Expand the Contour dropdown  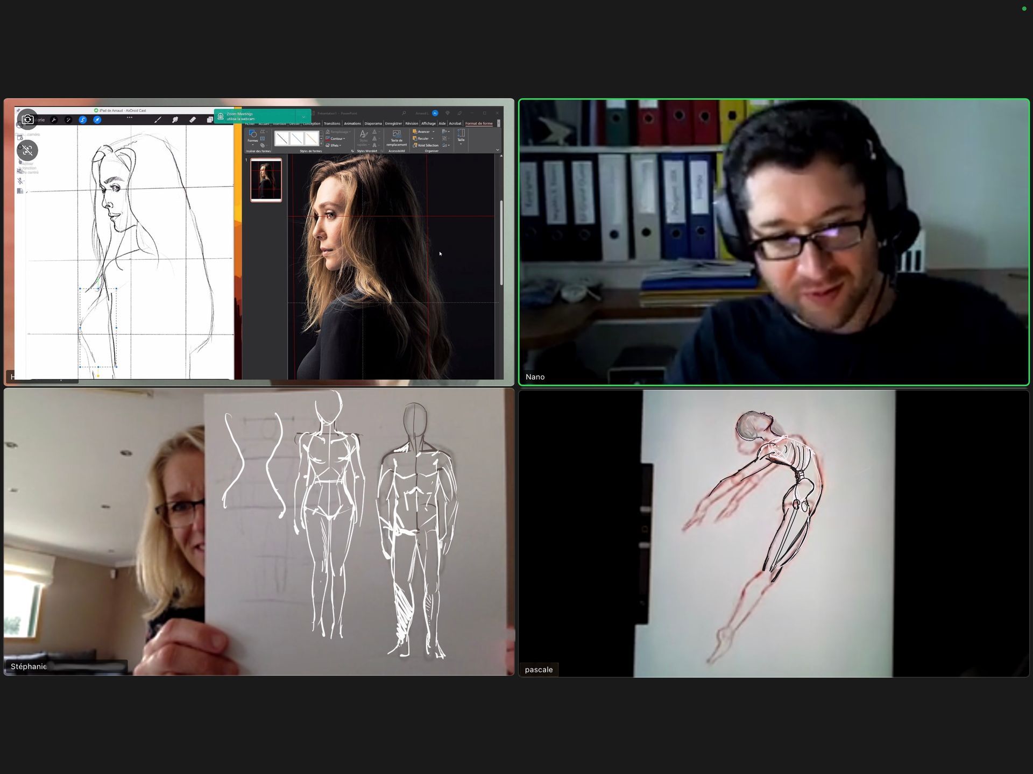coord(344,139)
